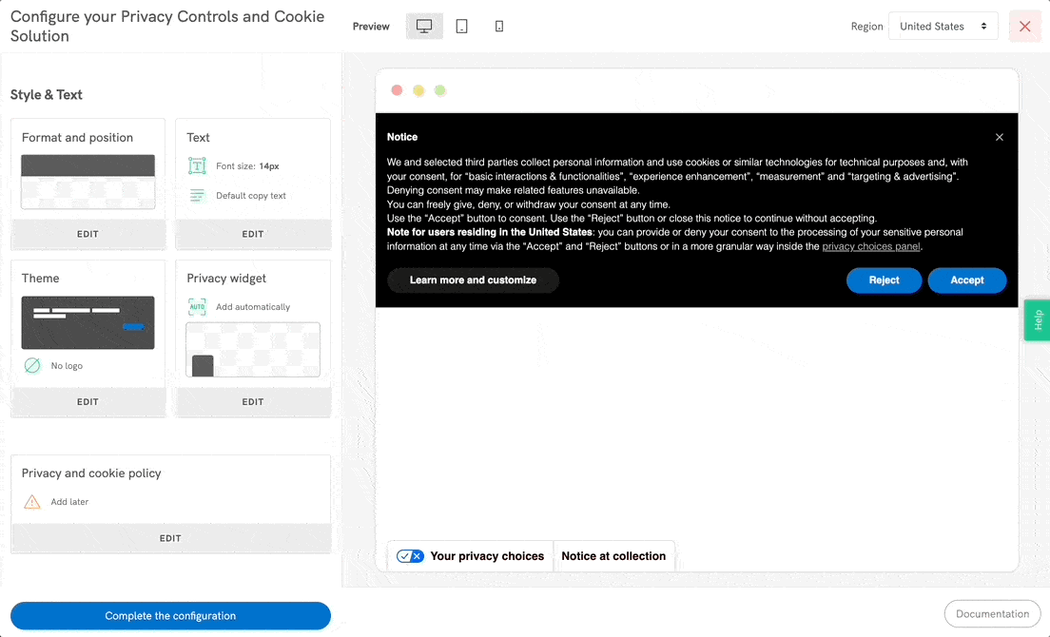The height and width of the screenshot is (637, 1050).
Task: Follow the privacy choices panel link
Action: coord(870,246)
